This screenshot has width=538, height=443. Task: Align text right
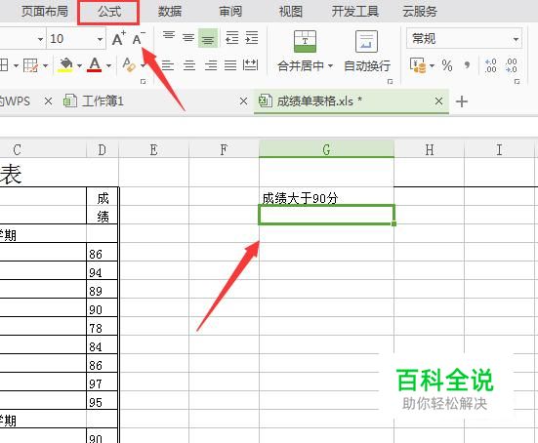coord(211,65)
